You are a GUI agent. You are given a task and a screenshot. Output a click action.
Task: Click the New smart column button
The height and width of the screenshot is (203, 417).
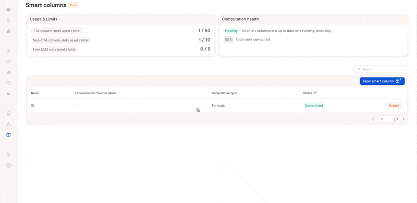(x=382, y=81)
